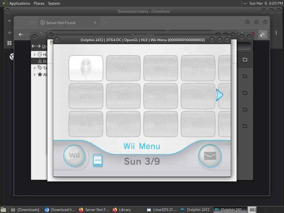
Task: Expand the History tree item in Library
Action: (34, 55)
